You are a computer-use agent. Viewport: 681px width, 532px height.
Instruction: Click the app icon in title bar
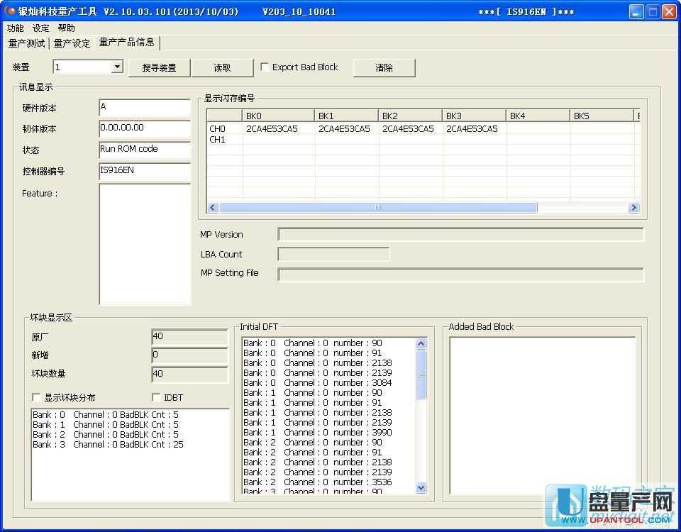(x=10, y=11)
